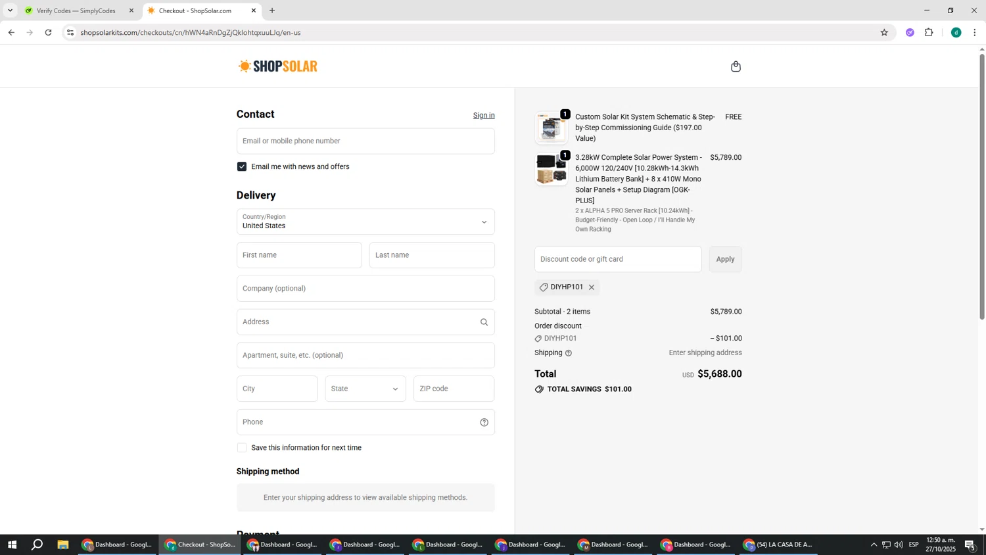Open the Windows Start menu
Image resolution: width=986 pixels, height=555 pixels.
[11, 544]
